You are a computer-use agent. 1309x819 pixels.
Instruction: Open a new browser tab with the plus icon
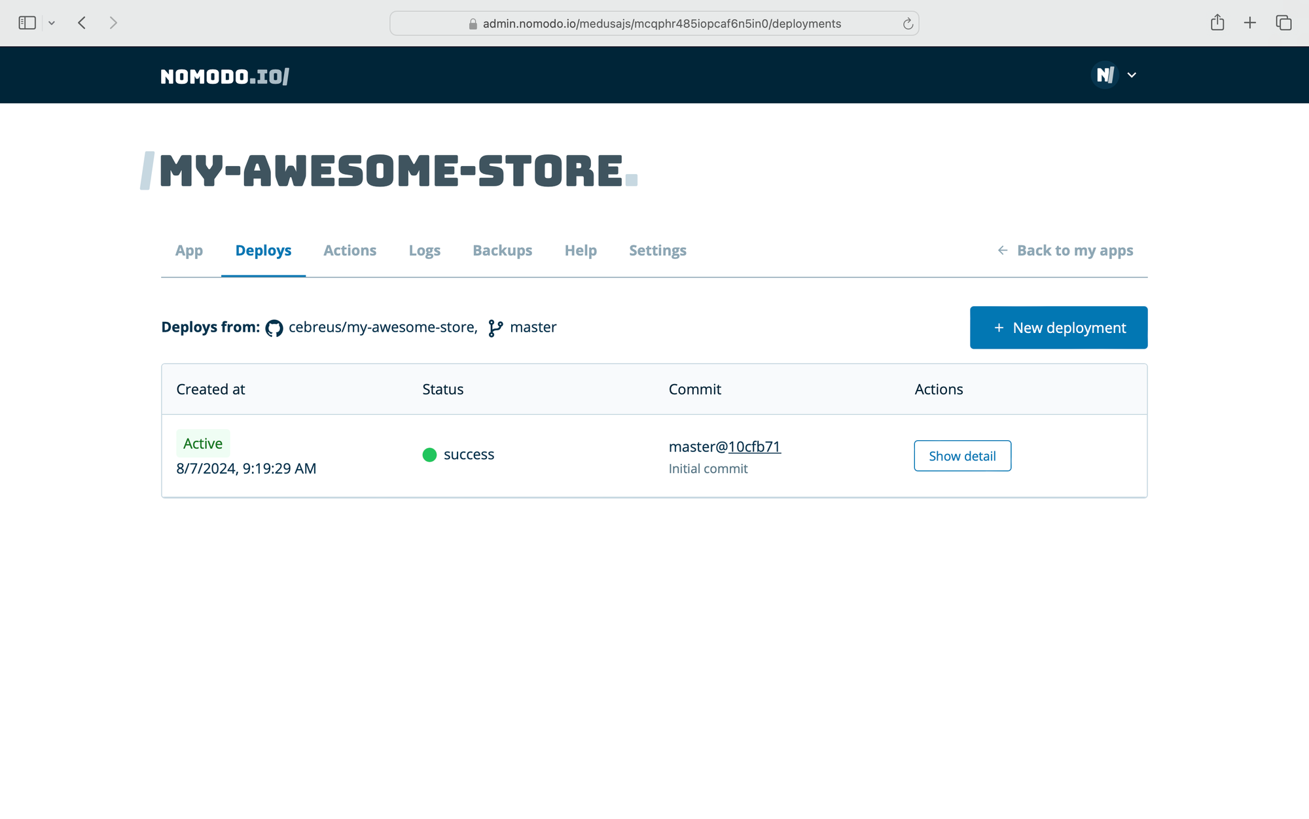click(x=1249, y=23)
